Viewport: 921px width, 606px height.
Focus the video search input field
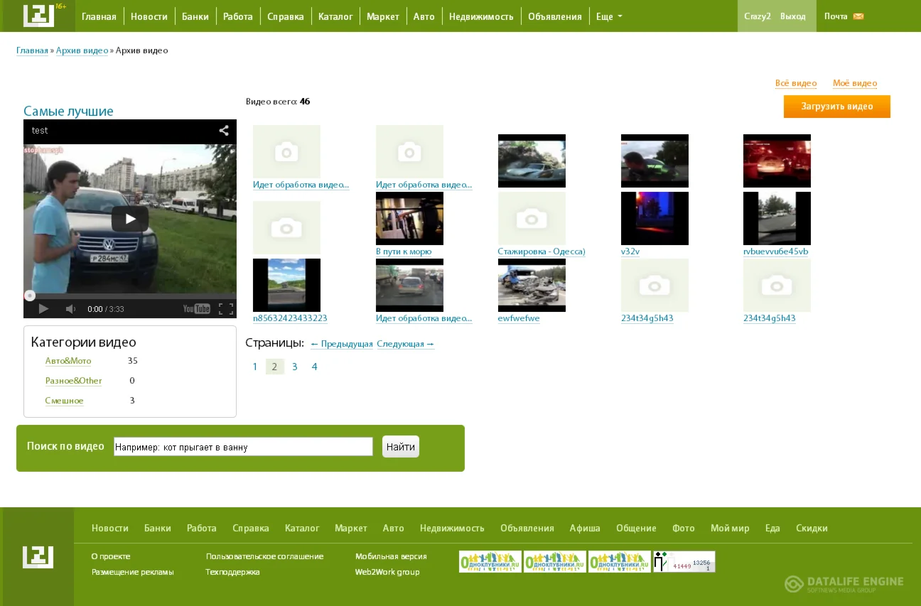[x=243, y=447]
